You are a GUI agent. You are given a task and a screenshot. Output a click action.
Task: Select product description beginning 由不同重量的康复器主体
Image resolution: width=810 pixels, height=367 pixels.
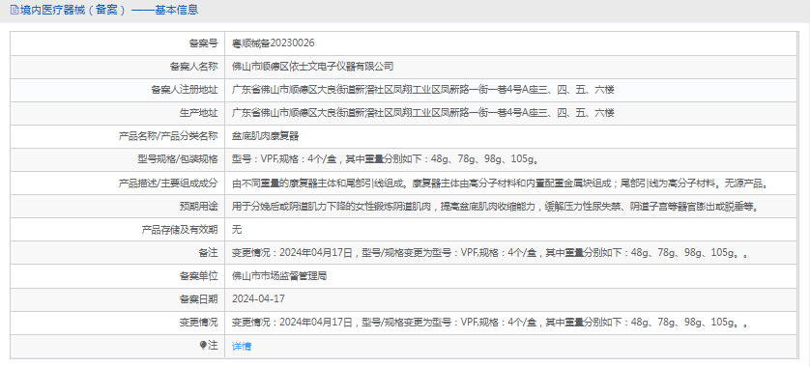(x=501, y=183)
